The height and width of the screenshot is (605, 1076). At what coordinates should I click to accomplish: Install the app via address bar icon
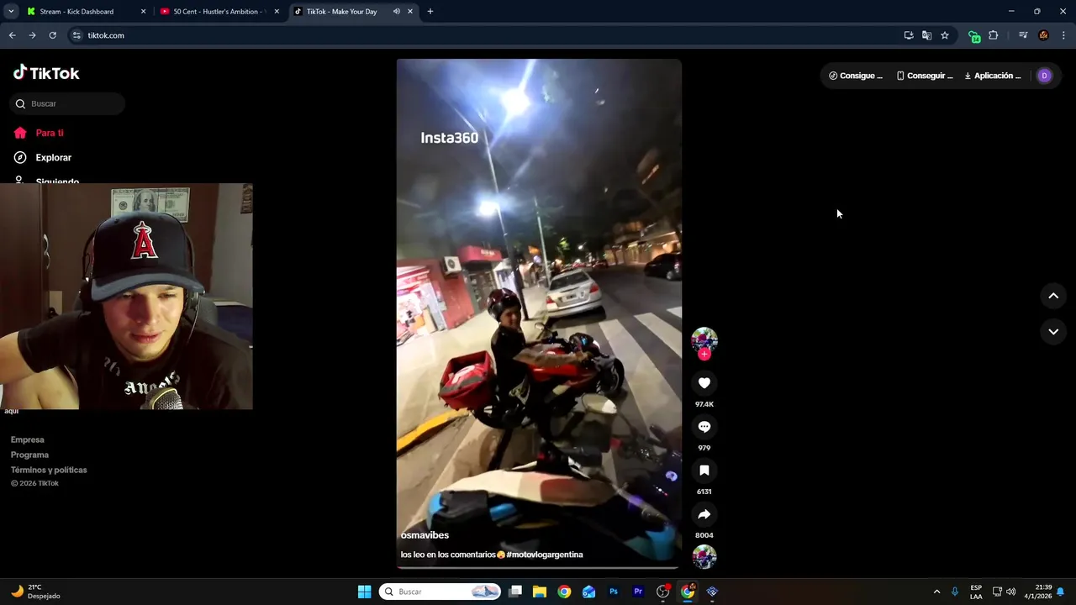909,35
